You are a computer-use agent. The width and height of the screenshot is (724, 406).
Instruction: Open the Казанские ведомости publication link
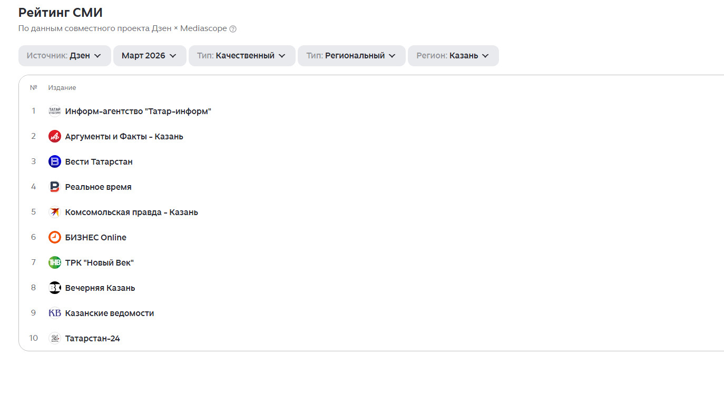(x=109, y=313)
